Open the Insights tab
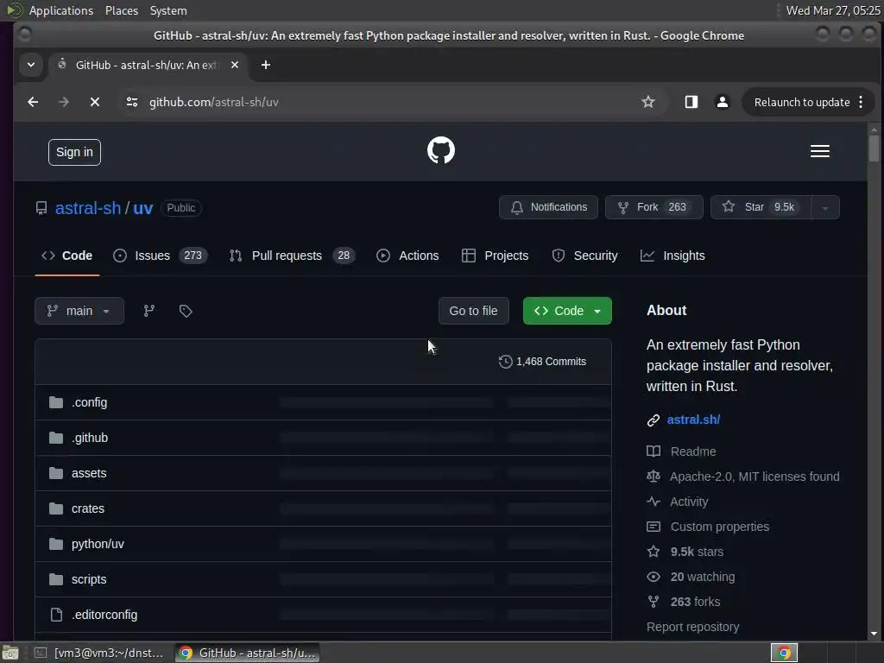 pos(672,256)
